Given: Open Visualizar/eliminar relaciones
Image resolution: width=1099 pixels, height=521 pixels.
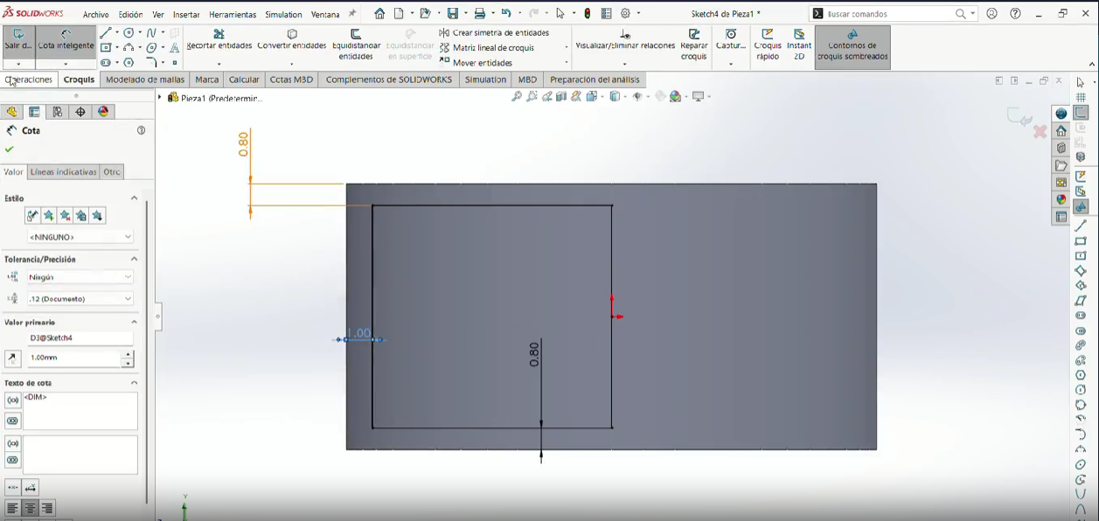Looking at the screenshot, I should [625, 40].
